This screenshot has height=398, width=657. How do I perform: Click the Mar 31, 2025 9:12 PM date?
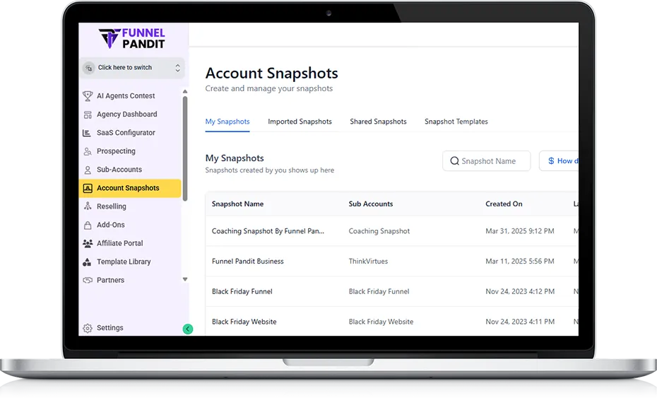(519, 231)
